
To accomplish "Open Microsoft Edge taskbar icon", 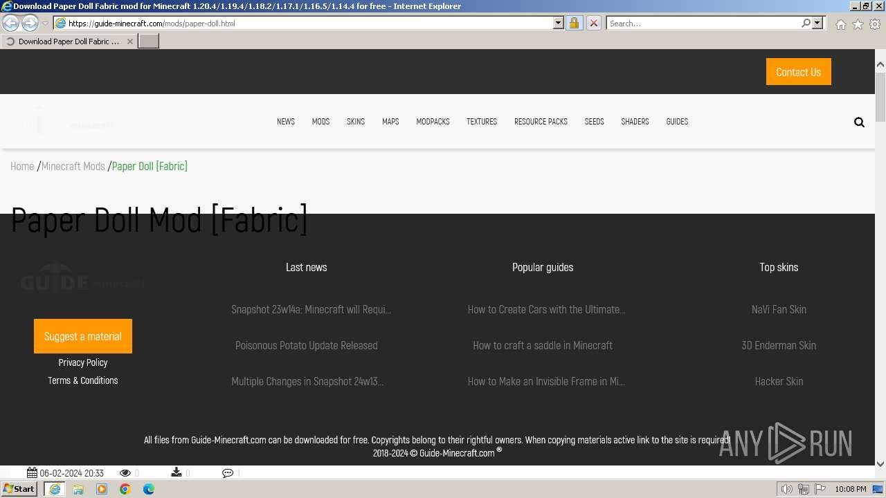I will coord(149,489).
